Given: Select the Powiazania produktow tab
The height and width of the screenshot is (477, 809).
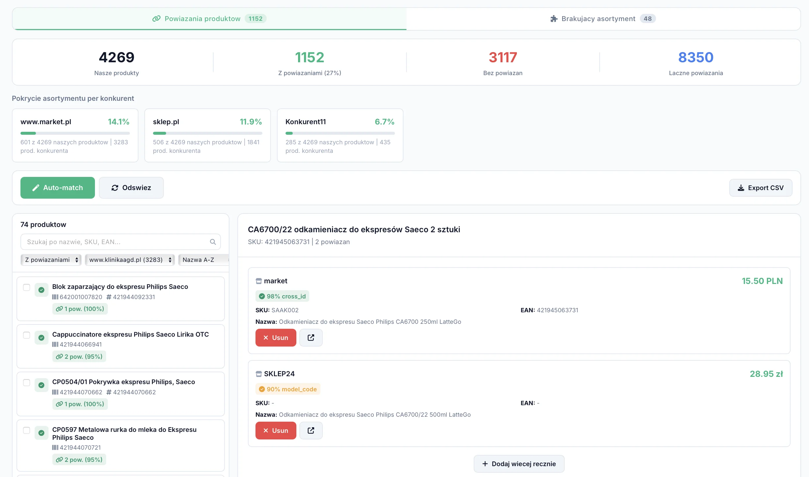Looking at the screenshot, I should [209, 19].
